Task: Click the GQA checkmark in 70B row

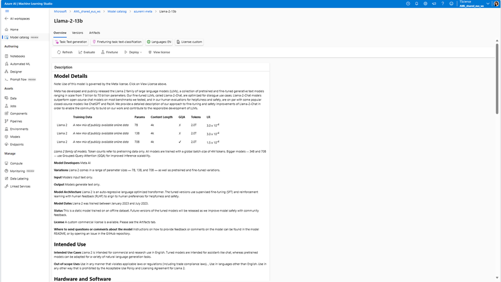Action: tap(180, 142)
